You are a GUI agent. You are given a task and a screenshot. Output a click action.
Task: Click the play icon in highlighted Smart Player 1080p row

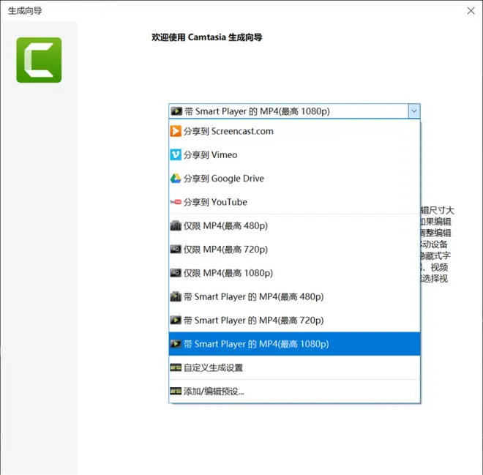tap(176, 344)
